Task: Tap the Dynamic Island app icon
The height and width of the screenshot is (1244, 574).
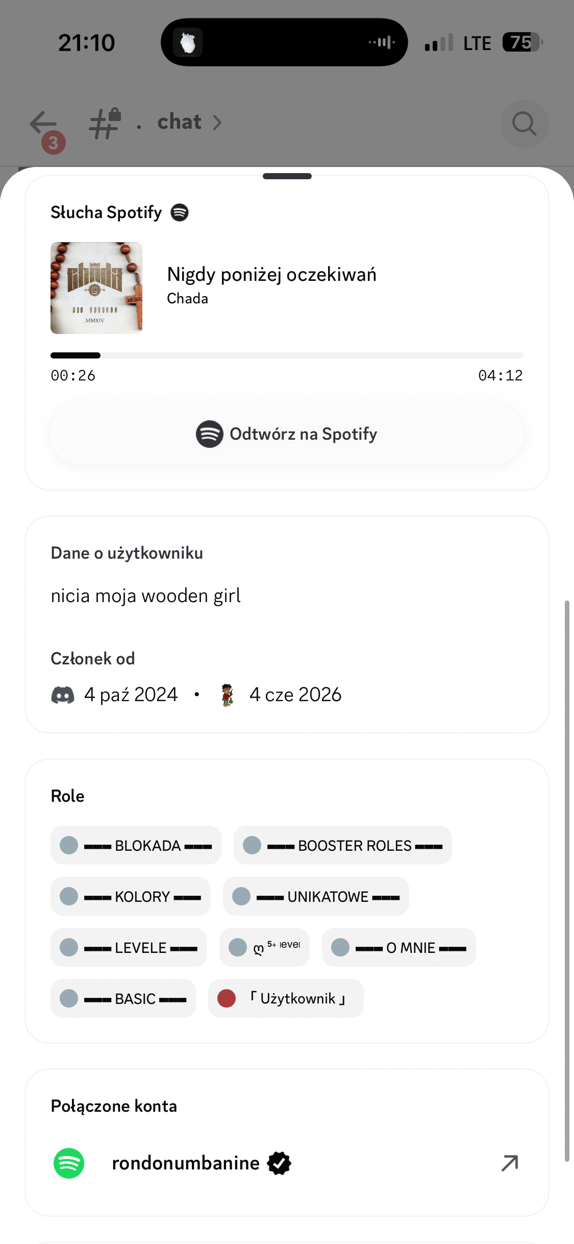Action: 188,42
